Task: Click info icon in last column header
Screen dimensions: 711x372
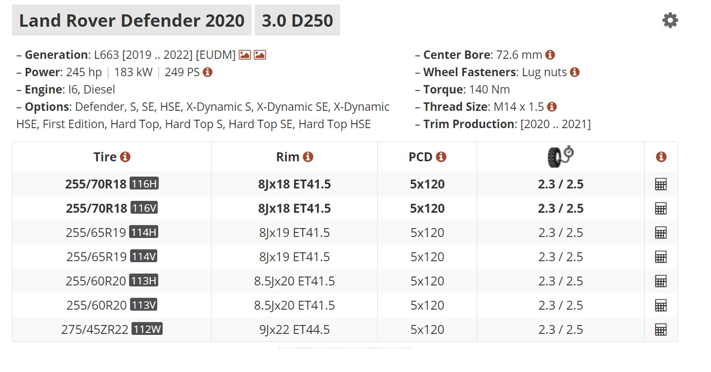Action: point(661,157)
